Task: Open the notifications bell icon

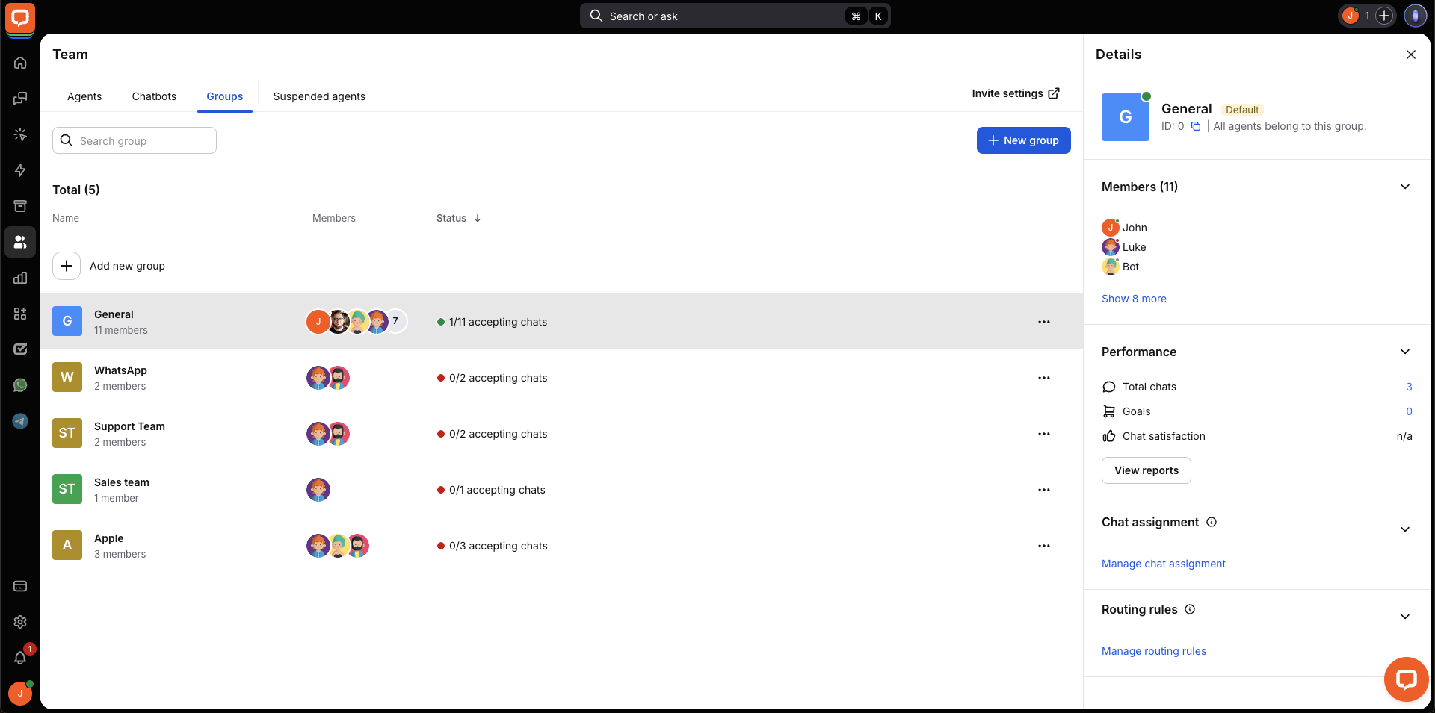Action: [x=20, y=658]
